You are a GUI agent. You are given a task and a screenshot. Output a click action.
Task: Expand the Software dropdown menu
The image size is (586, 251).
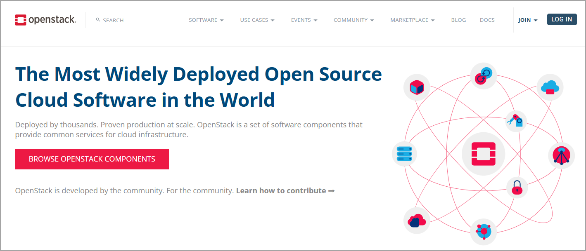tap(206, 20)
